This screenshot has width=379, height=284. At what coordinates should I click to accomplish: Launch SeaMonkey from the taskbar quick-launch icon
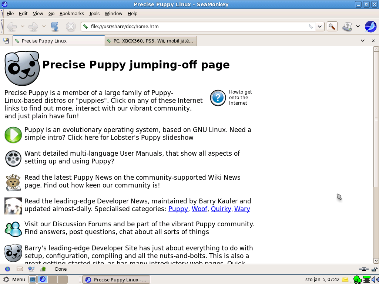coord(43,280)
